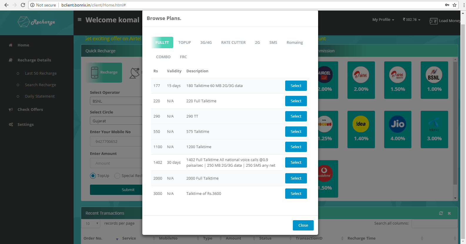Click the hamburger menu icon beside Welcome
Image resolution: width=466 pixels, height=244 pixels.
click(79, 20)
